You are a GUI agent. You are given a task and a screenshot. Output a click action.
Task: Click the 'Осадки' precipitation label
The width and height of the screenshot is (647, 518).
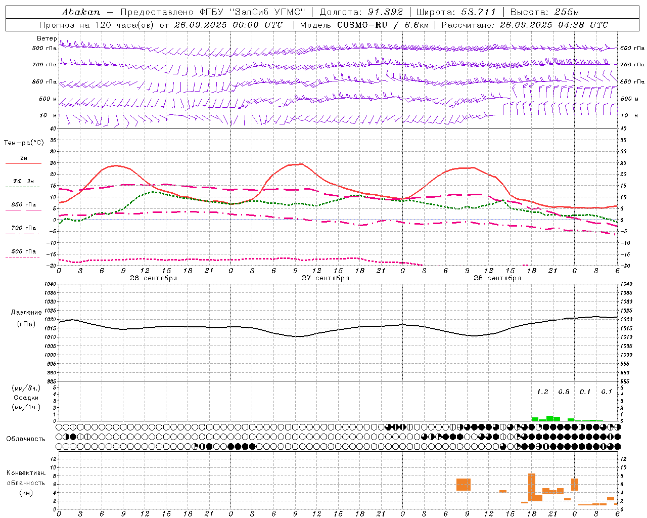pos(26,398)
